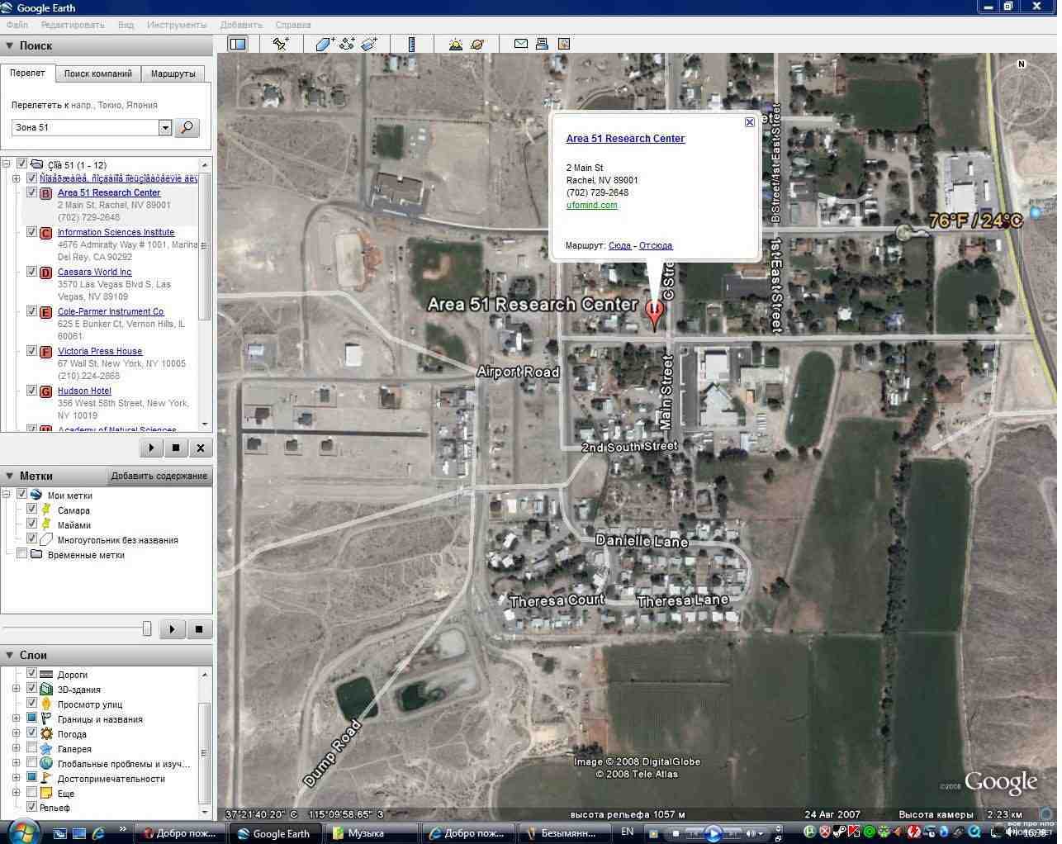
Task: Open the Редактировать menu
Action: tap(73, 25)
